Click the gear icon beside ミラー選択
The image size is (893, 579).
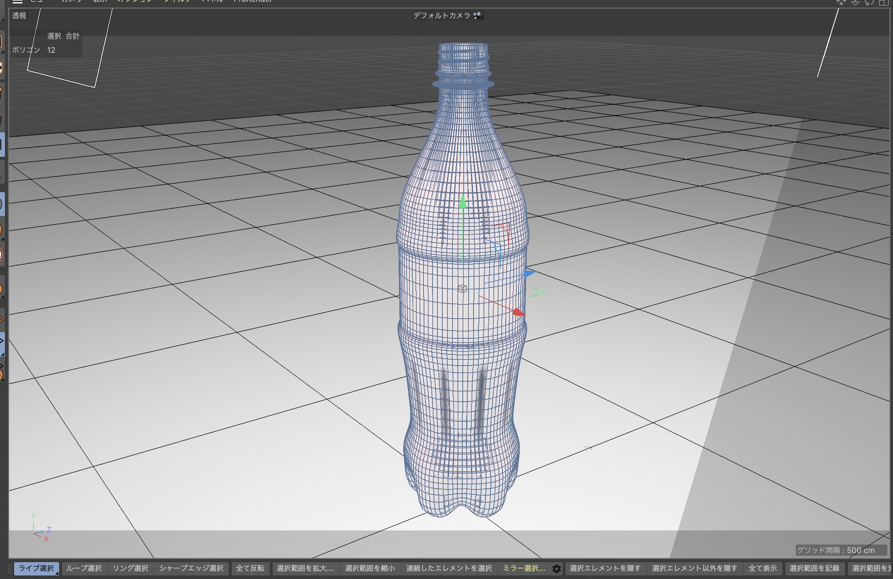pyautogui.click(x=556, y=569)
